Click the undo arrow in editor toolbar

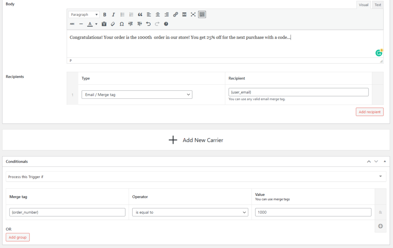149,24
